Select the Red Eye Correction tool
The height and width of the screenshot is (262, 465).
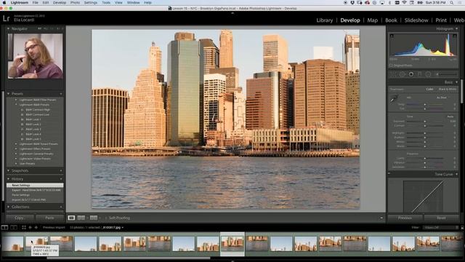coord(411,74)
